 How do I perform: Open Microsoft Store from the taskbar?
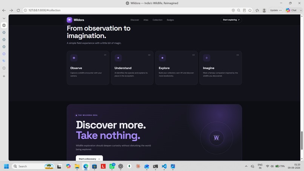(x=94, y=166)
